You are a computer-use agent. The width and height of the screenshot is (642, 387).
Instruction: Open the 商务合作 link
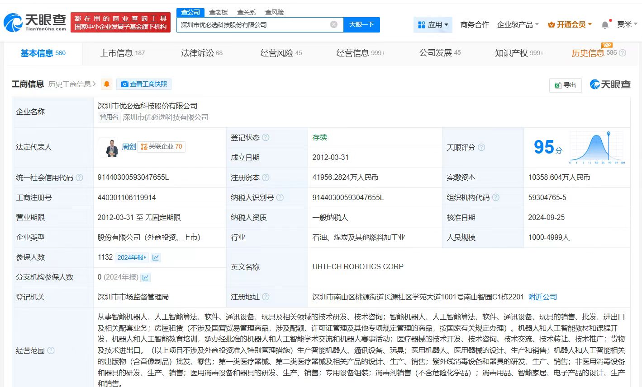coord(475,24)
